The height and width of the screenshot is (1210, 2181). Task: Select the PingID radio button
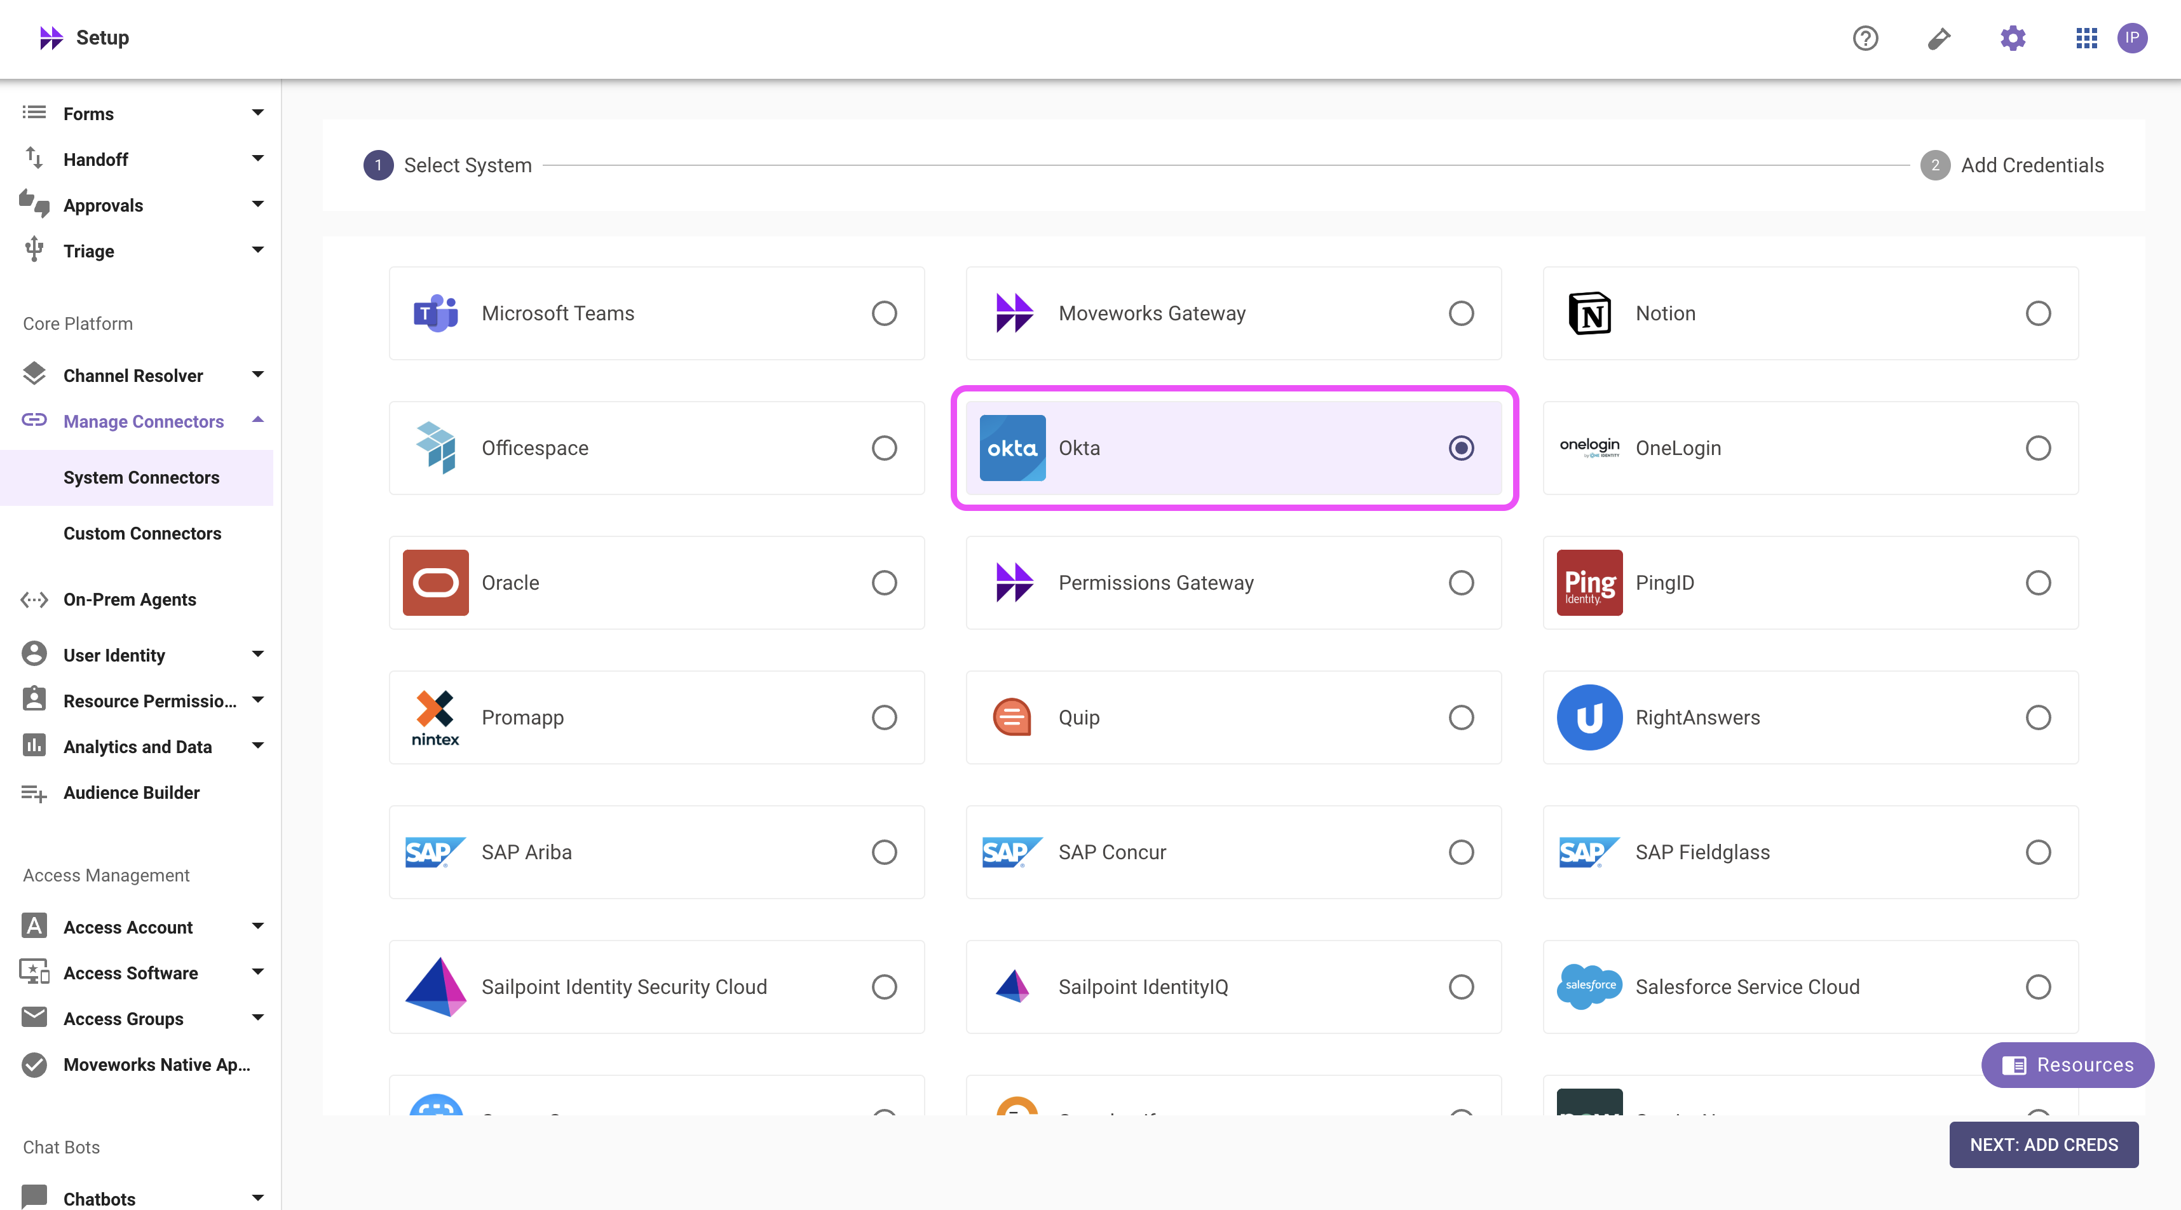(2038, 583)
